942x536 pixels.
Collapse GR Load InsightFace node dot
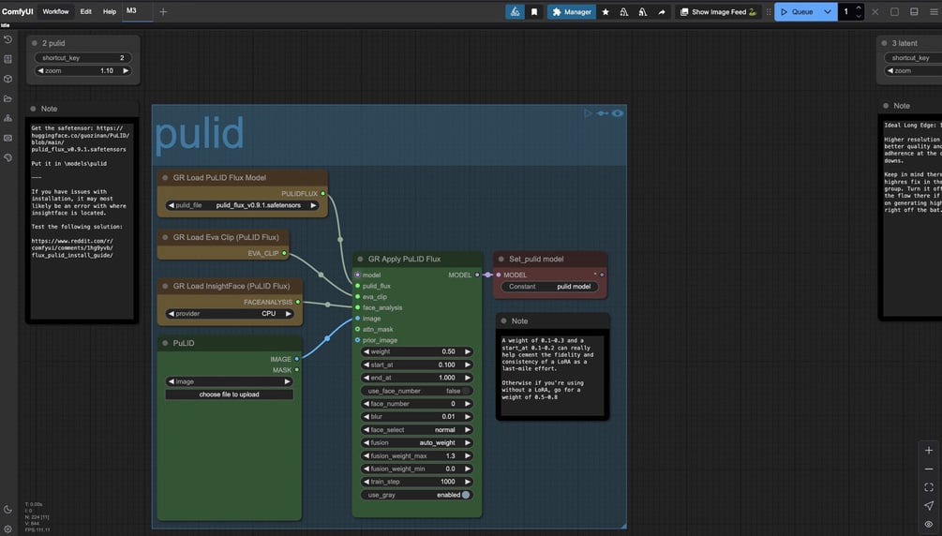tap(165, 286)
